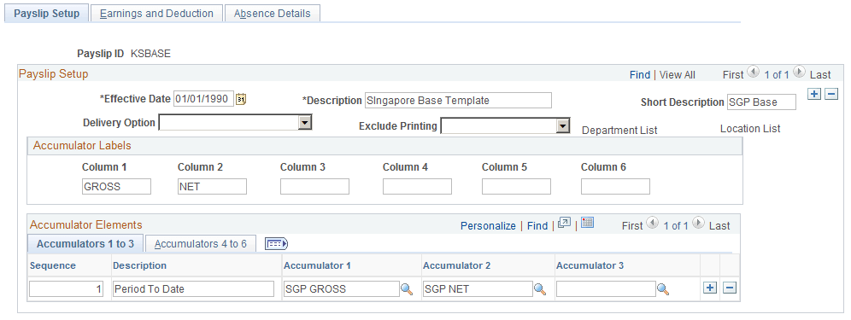Open the Effective Date calendar picker
Viewport: 851px width, 320px height.
pyautogui.click(x=241, y=99)
